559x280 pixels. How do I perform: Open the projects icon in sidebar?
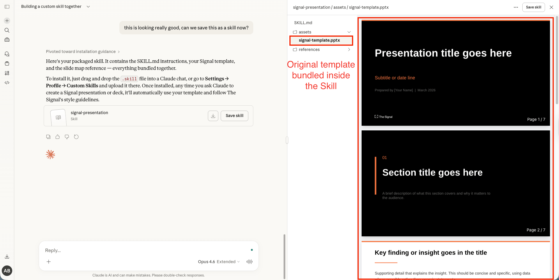[7, 63]
